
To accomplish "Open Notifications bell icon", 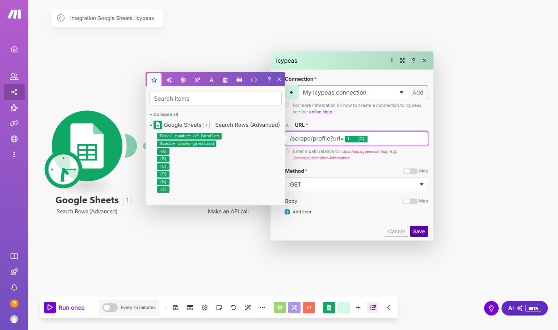I will point(14,287).
